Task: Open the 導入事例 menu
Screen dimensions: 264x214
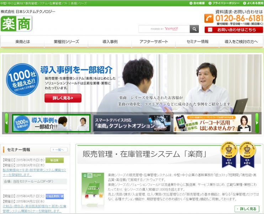Action: [x=110, y=42]
